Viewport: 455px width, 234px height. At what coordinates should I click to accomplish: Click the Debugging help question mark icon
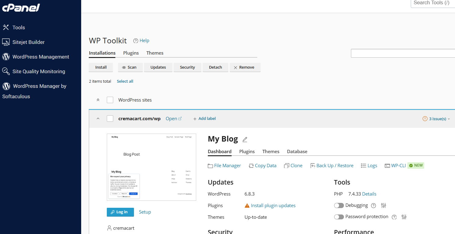tap(373, 206)
